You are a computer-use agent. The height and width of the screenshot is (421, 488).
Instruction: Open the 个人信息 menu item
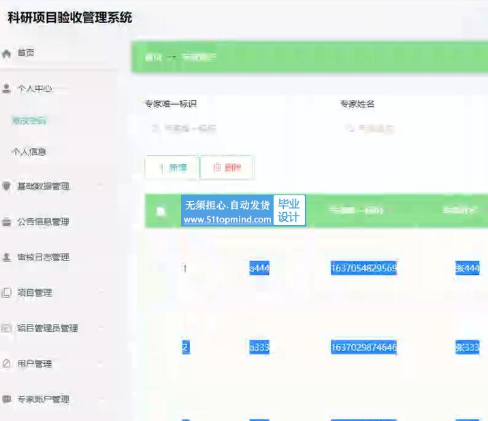(29, 152)
